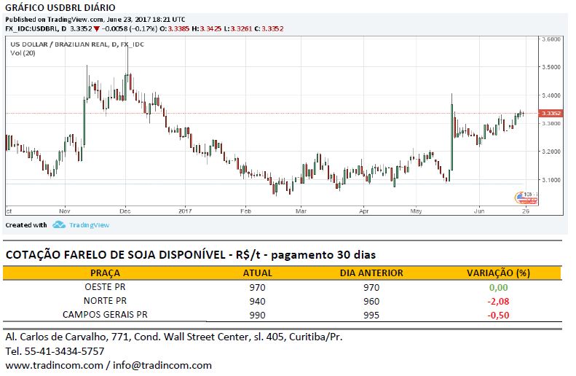Click the 'Dec' date axis label

125,211
